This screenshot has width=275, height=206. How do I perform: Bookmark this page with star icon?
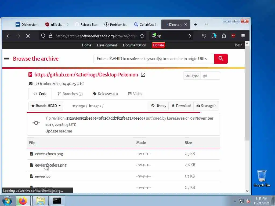click(142, 36)
